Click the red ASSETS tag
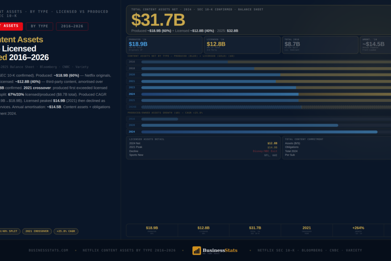 11,26
